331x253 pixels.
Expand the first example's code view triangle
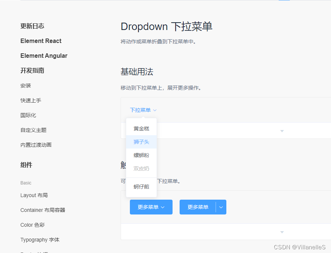281,131
